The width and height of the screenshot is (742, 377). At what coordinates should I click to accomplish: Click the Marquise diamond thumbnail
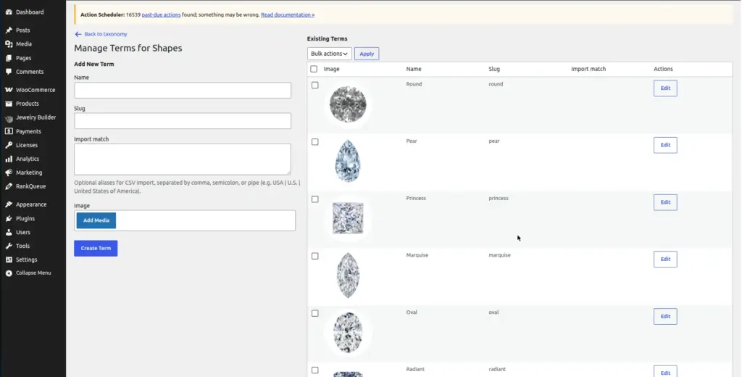[x=348, y=275]
